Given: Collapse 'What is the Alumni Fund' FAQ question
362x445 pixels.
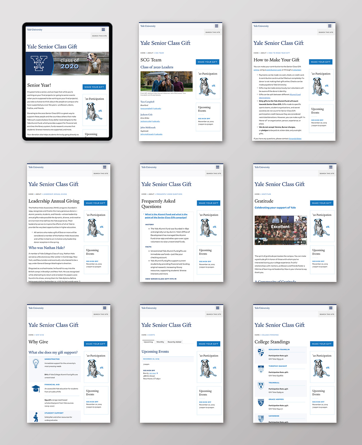Looking at the screenshot, I should tap(166, 216).
